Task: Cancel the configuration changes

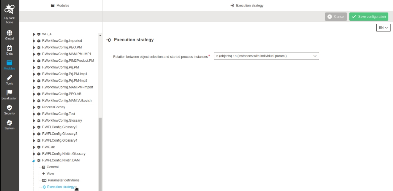Action: coord(336,17)
